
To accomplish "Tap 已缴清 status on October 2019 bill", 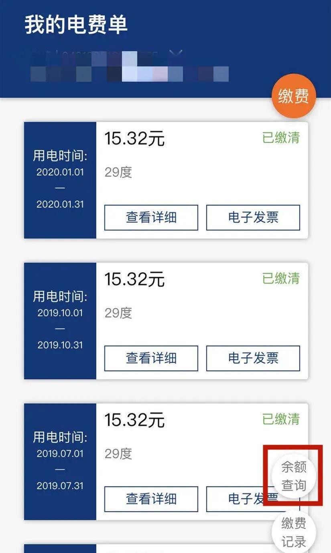I will (x=281, y=278).
